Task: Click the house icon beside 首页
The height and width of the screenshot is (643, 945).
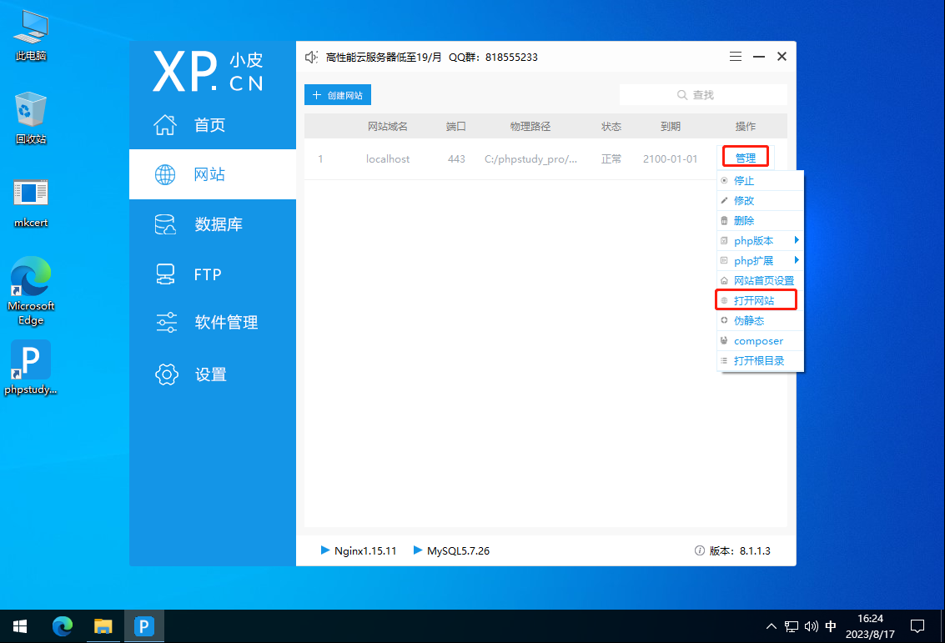Action: (165, 125)
